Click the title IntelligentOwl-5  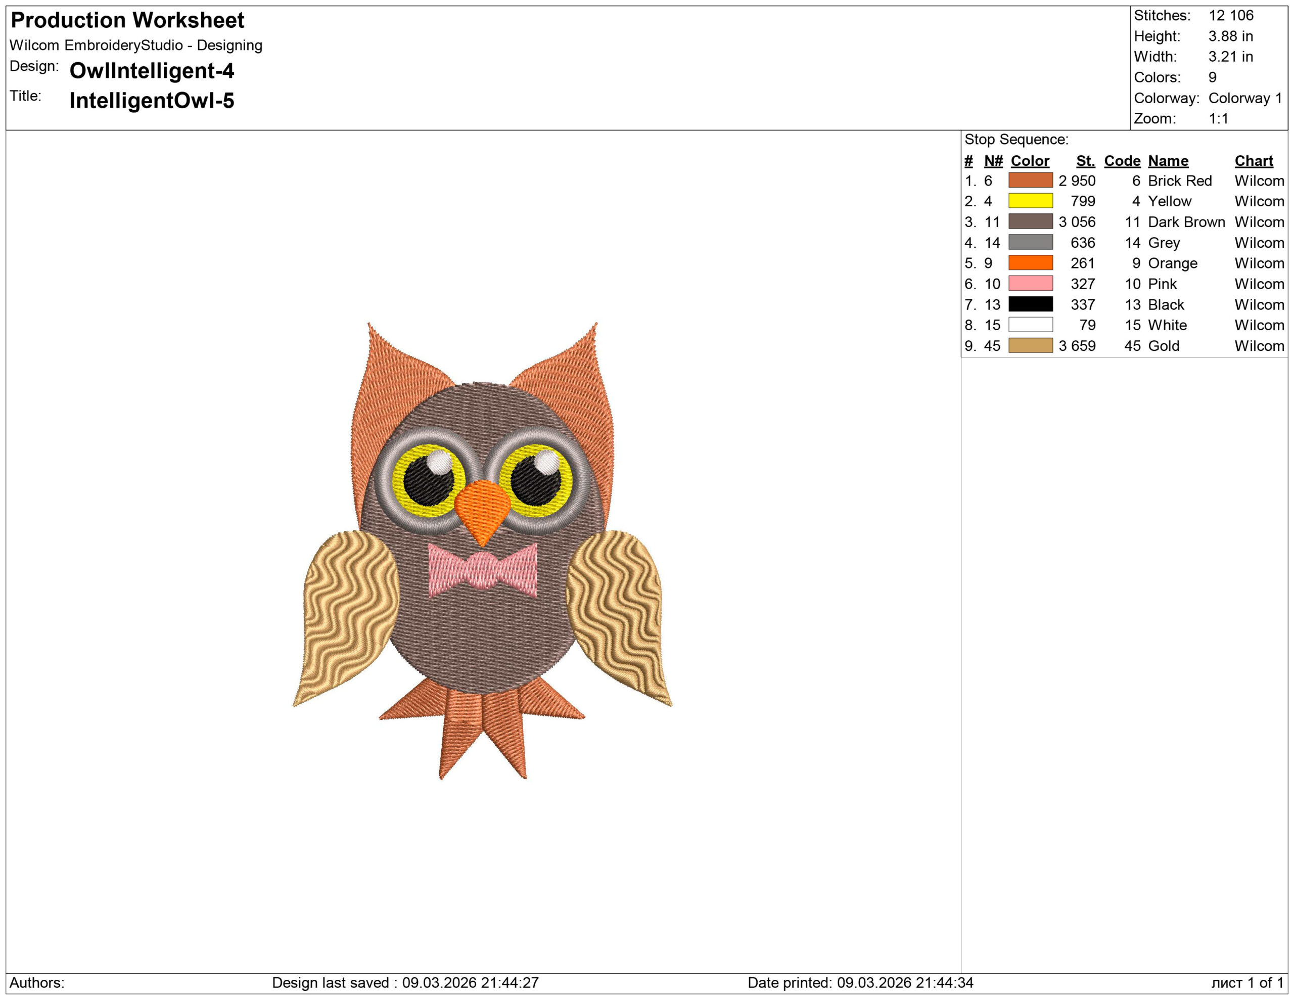pos(152,100)
